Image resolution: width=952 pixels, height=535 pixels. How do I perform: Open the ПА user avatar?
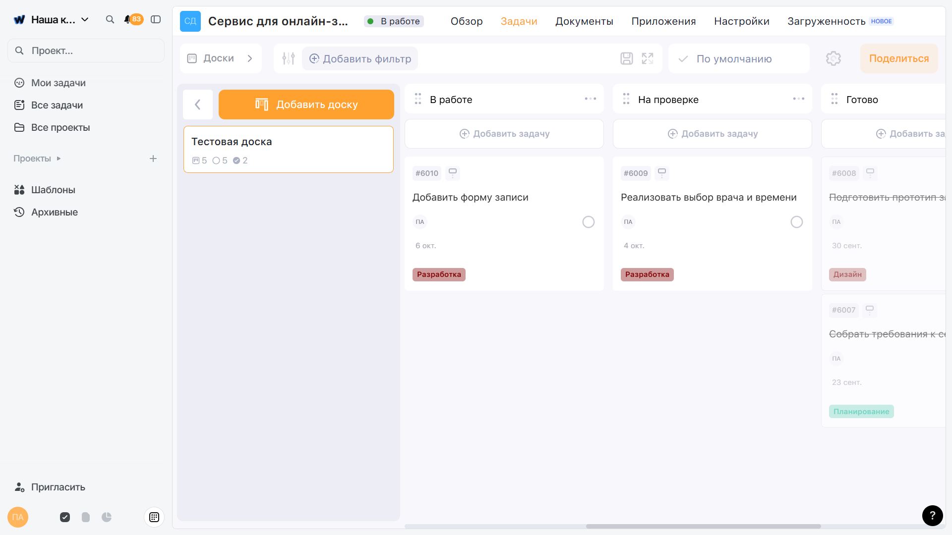click(18, 517)
